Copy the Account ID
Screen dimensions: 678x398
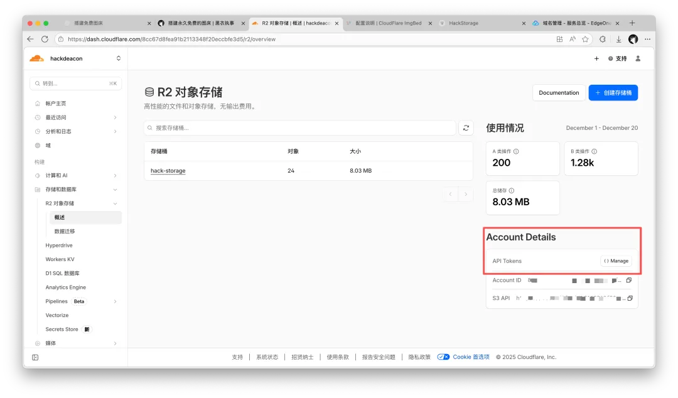tap(628, 281)
